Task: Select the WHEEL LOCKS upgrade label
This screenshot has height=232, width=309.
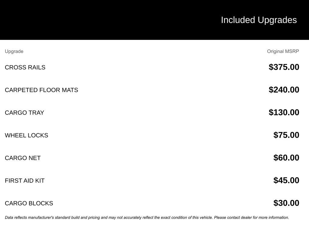Action: point(27,135)
